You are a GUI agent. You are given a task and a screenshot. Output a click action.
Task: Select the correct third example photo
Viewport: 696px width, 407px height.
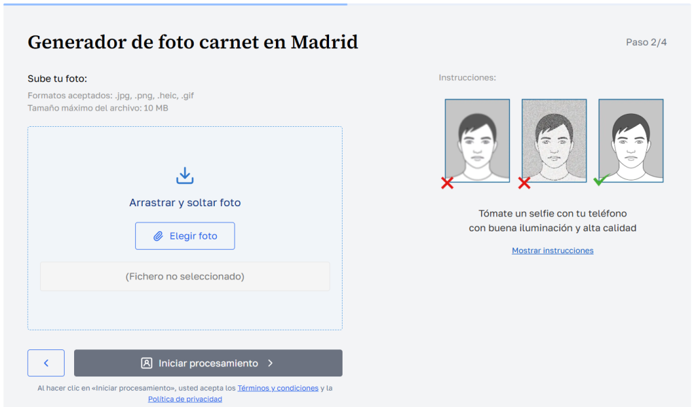(631, 140)
